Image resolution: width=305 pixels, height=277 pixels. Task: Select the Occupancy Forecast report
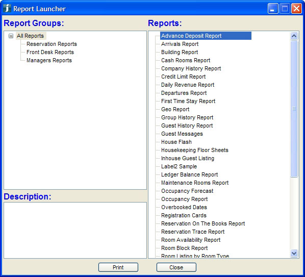(x=187, y=191)
